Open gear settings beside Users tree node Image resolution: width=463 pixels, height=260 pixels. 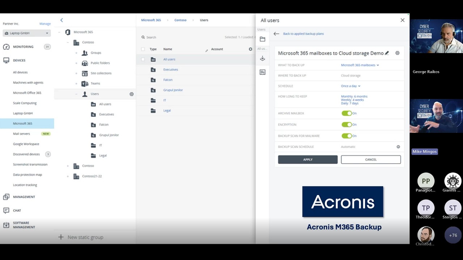click(x=132, y=94)
